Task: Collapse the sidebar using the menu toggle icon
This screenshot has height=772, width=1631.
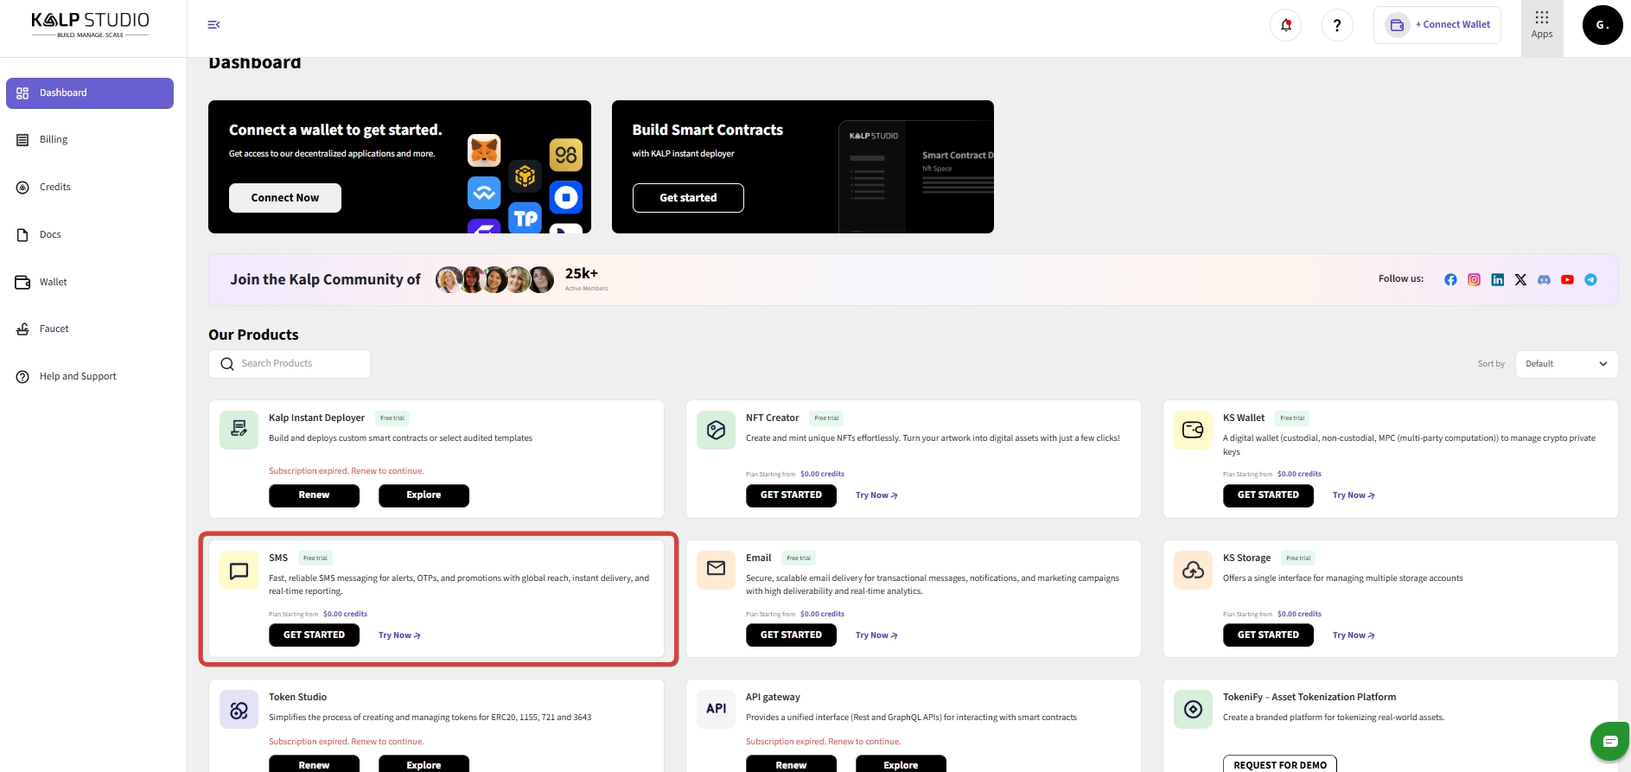Action: (213, 25)
